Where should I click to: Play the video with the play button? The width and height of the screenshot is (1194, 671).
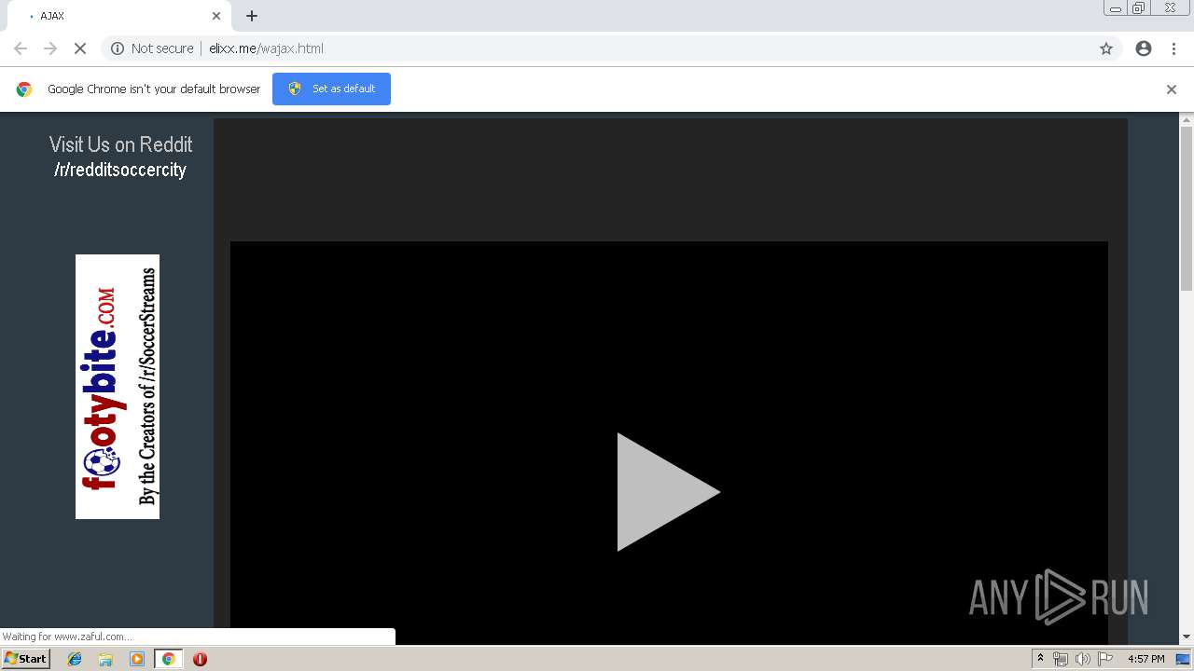point(668,492)
